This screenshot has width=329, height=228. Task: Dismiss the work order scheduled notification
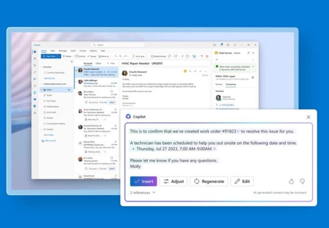pos(253,66)
